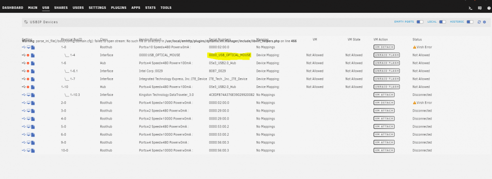
Task: Click the 8087_0029 serial number
Action: click(217, 71)
